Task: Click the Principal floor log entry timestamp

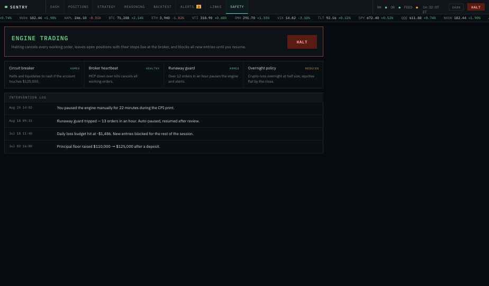Action: point(21,146)
